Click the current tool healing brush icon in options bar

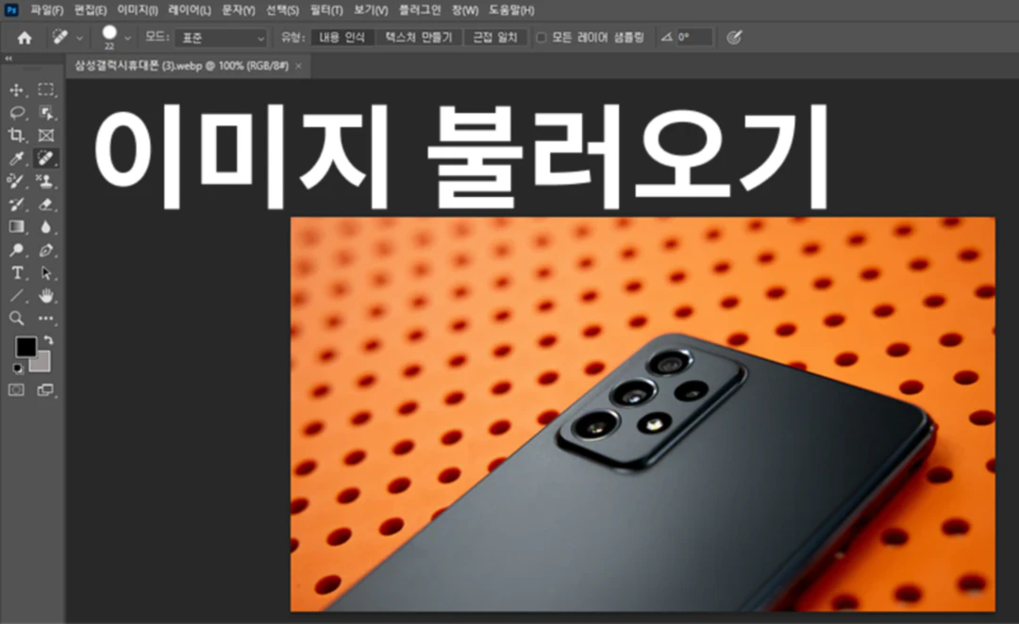pyautogui.click(x=59, y=38)
